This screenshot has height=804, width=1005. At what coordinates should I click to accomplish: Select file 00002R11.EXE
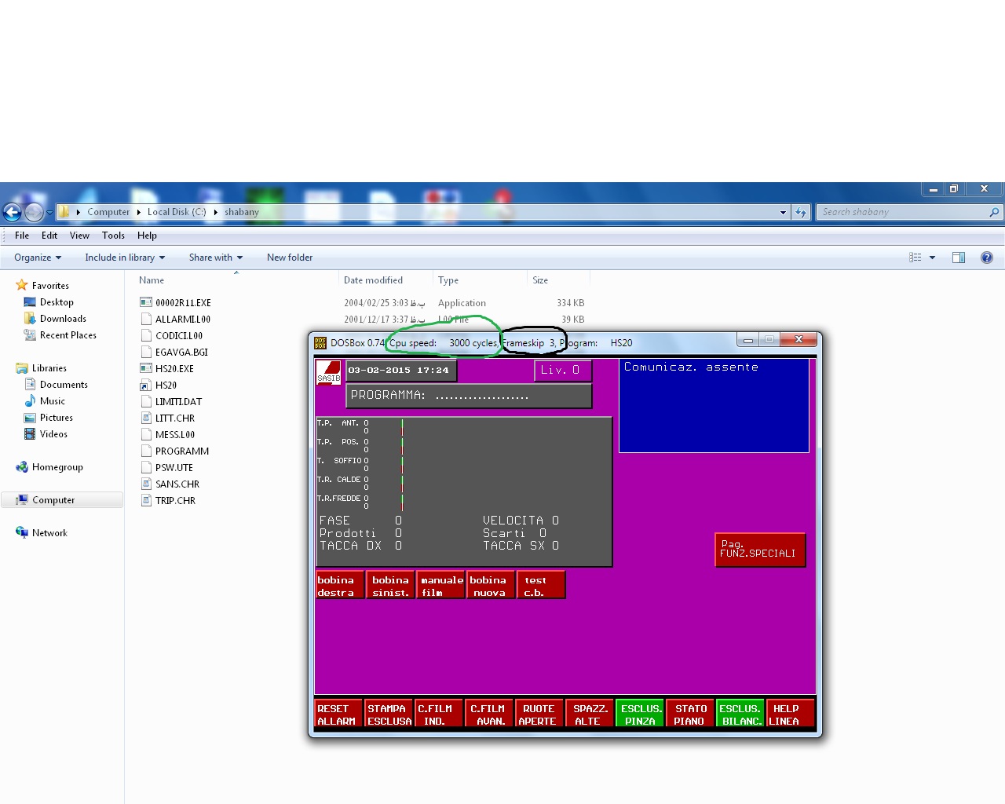pos(183,303)
